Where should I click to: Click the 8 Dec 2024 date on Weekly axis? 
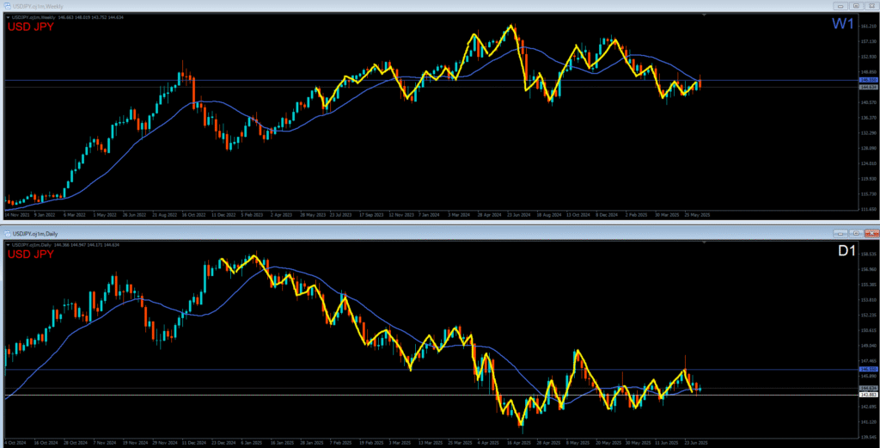tap(608, 215)
